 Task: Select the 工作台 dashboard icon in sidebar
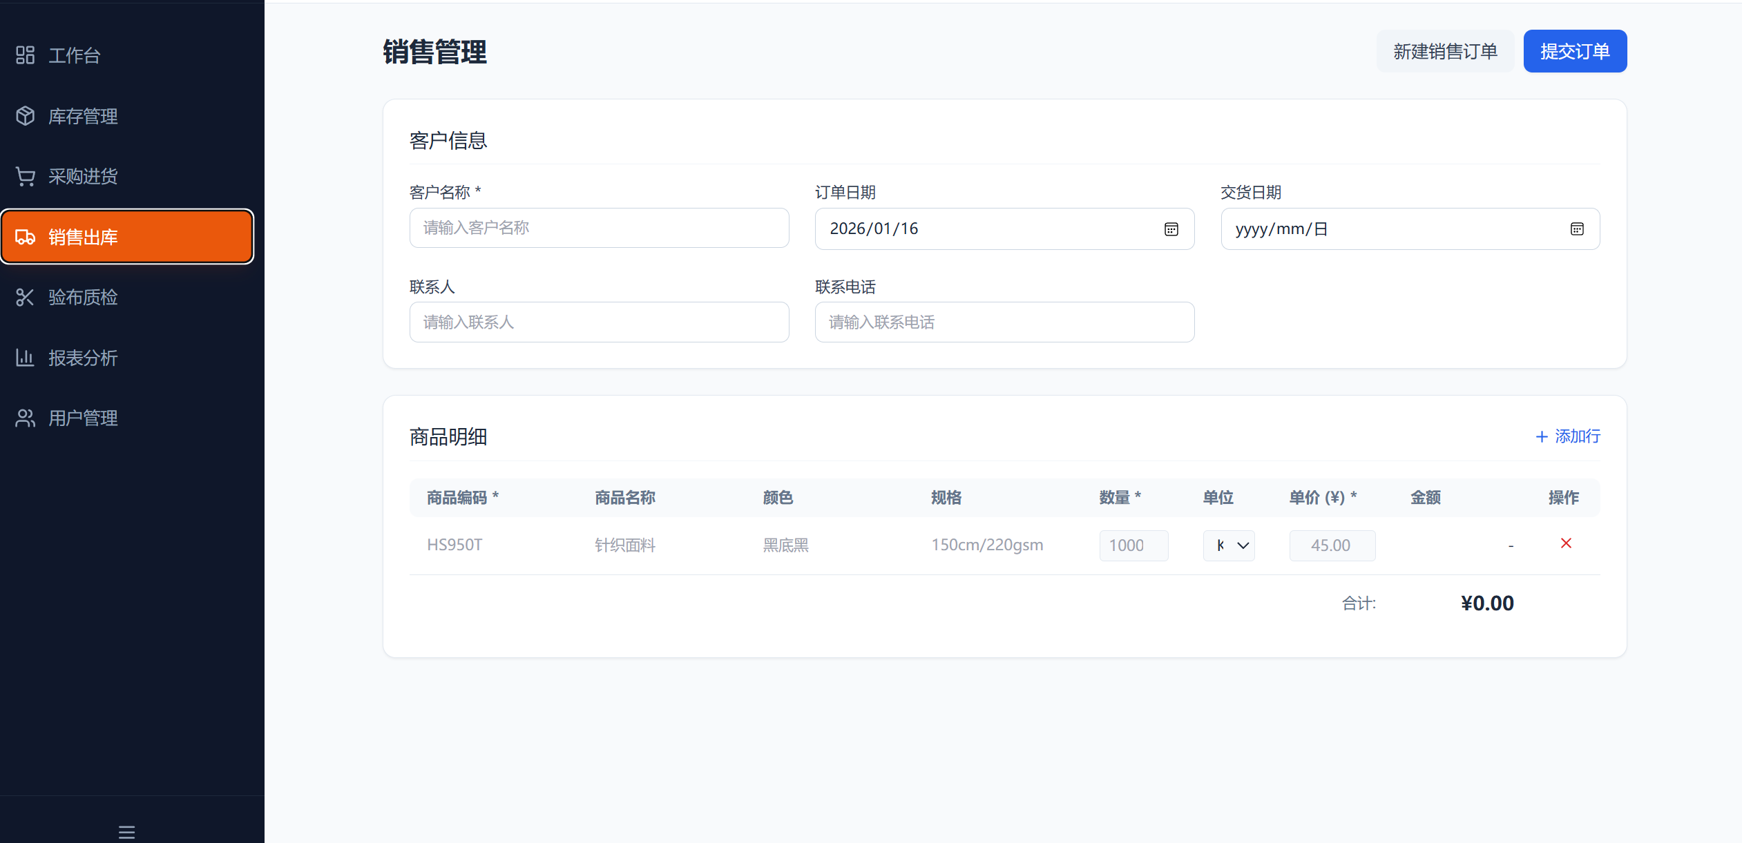click(25, 55)
